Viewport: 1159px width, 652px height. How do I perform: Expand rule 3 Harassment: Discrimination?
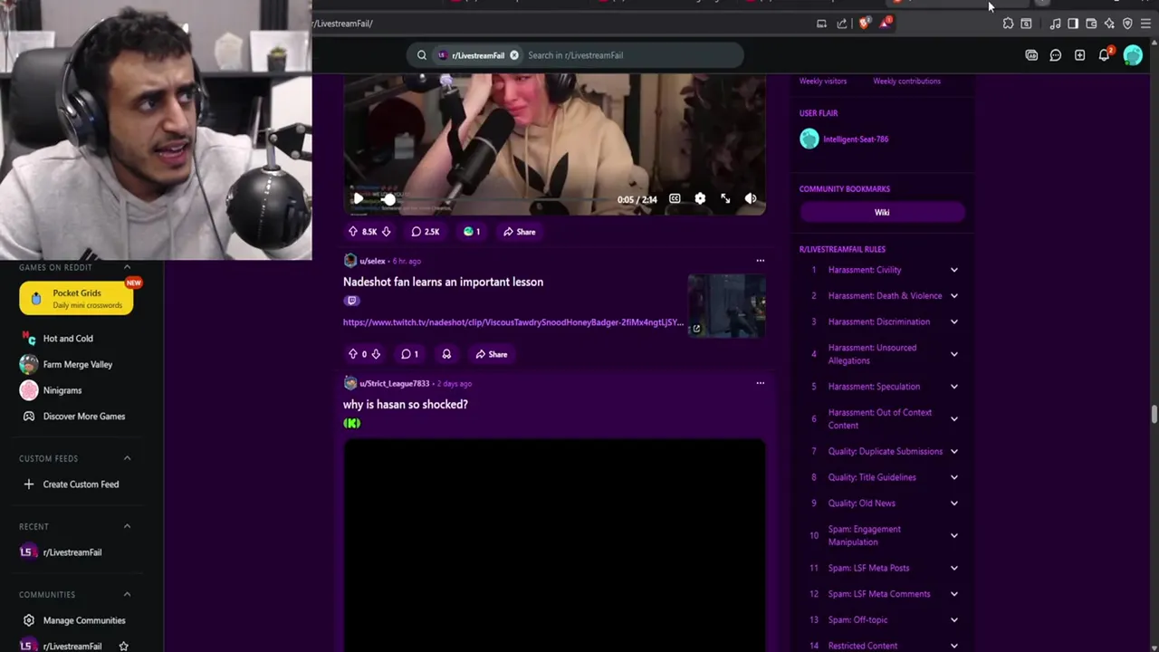point(954,321)
